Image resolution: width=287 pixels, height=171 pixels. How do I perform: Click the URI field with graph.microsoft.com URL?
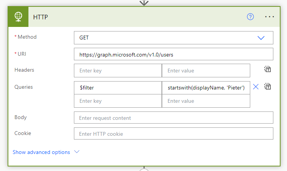(x=174, y=54)
